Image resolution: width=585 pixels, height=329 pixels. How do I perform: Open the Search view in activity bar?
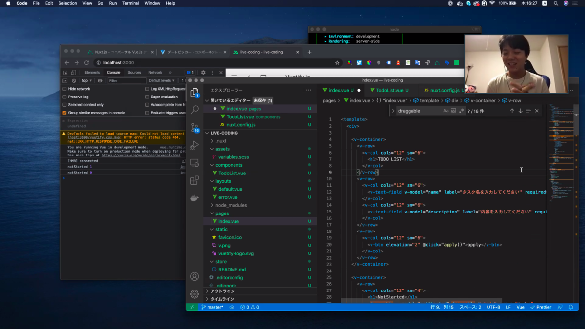(195, 110)
